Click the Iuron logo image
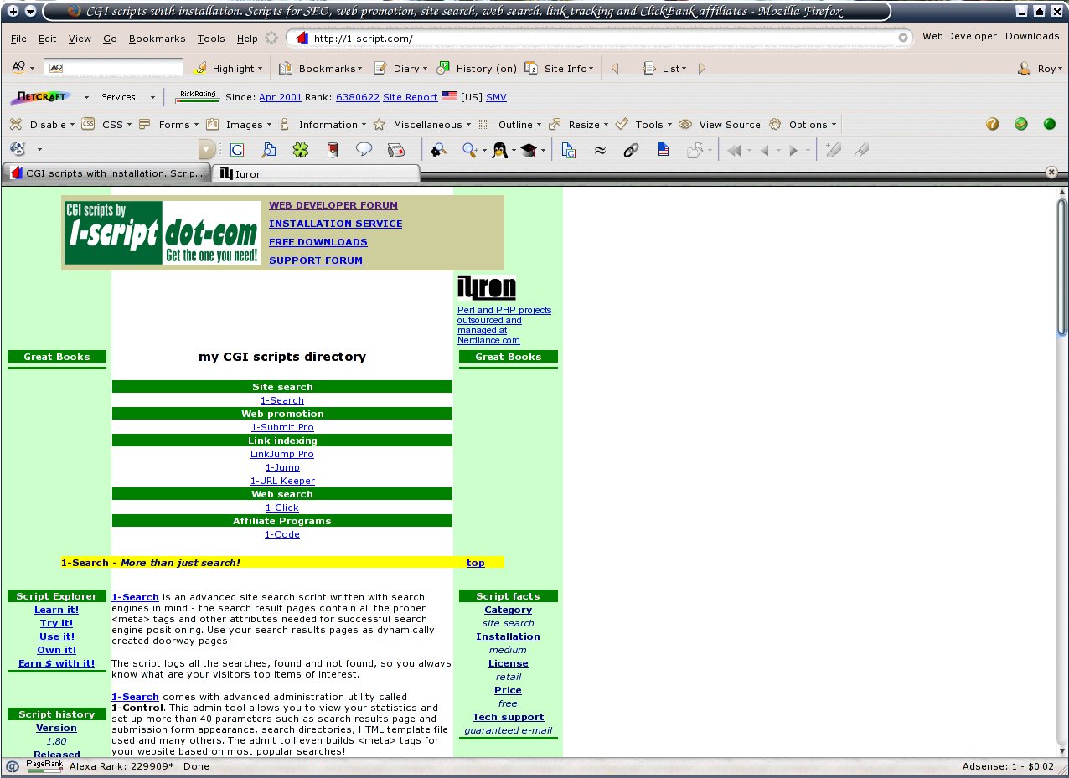The image size is (1069, 778). 487,287
